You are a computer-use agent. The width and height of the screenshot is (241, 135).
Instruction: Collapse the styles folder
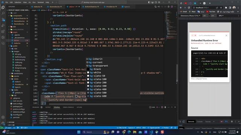pyautogui.click(x=16, y=90)
